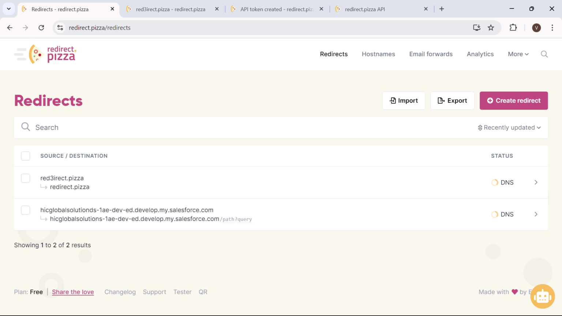Open the header search magnifier icon
Screen dimensions: 562x316
(544, 54)
